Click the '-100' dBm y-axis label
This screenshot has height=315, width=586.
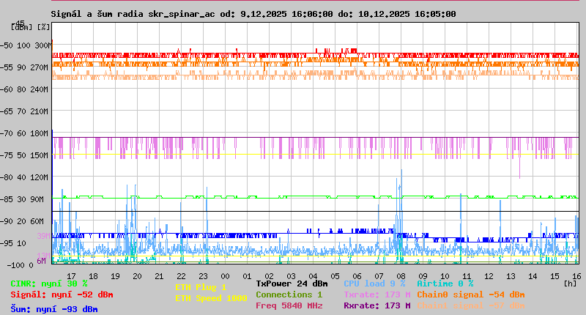point(15,265)
